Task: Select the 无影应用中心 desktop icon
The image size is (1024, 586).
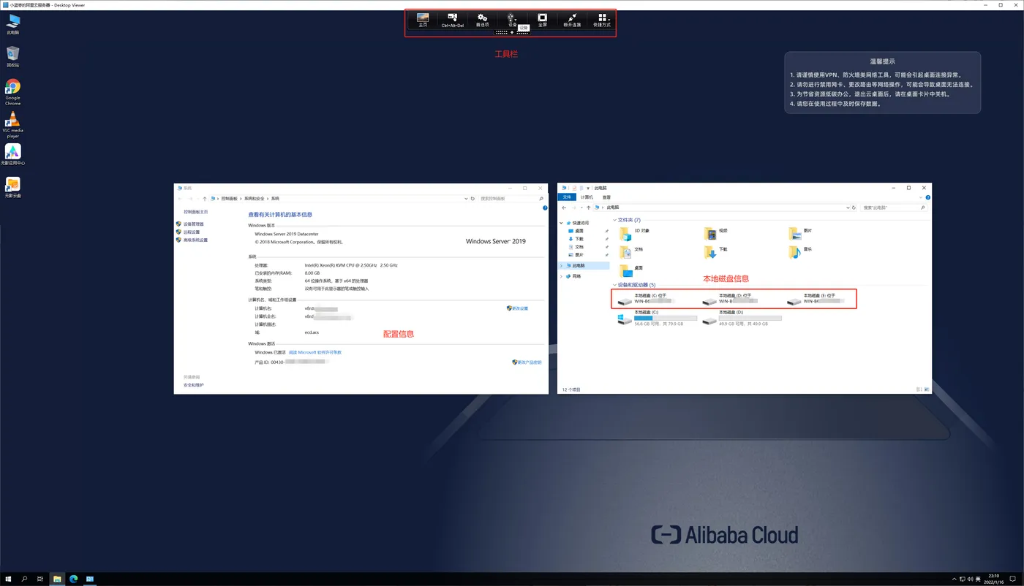Action: point(13,155)
